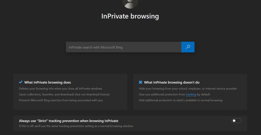Click the What InPrivate browsing does heading

pyautogui.click(x=48, y=82)
